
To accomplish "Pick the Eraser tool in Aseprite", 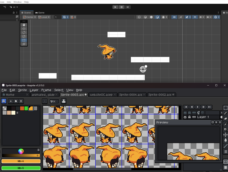I will coord(225,119).
